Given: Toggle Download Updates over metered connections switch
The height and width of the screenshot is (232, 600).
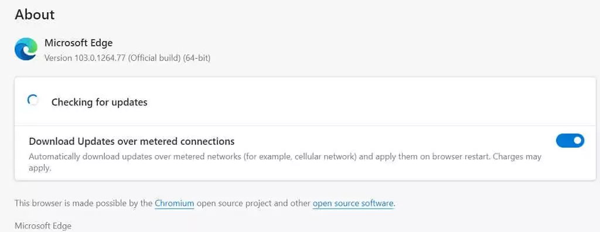Looking at the screenshot, I should pyautogui.click(x=570, y=141).
